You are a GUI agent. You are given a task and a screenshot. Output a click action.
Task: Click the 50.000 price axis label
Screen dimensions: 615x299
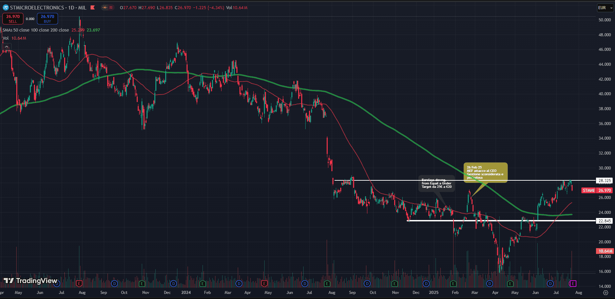pos(604,20)
